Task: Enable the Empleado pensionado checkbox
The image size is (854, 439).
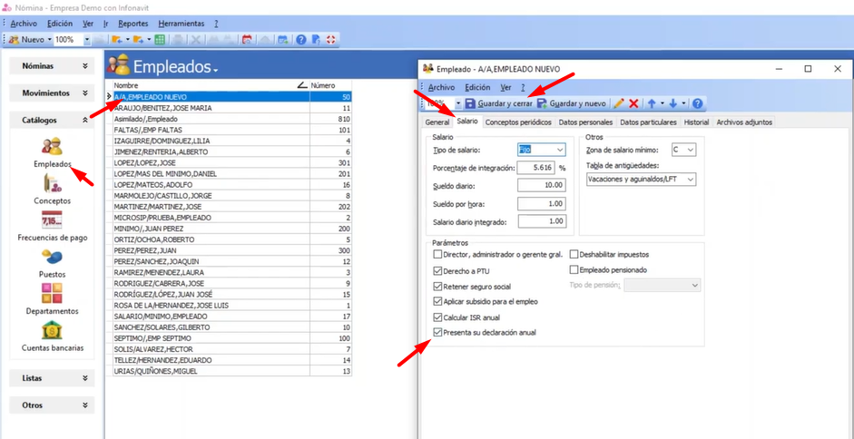Action: [574, 270]
